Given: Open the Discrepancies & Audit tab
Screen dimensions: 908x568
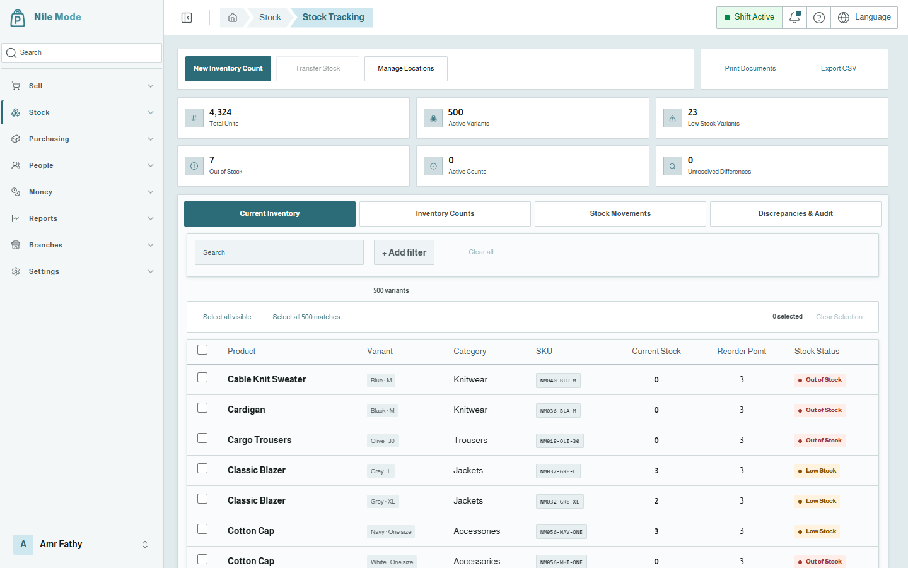Looking at the screenshot, I should (796, 214).
